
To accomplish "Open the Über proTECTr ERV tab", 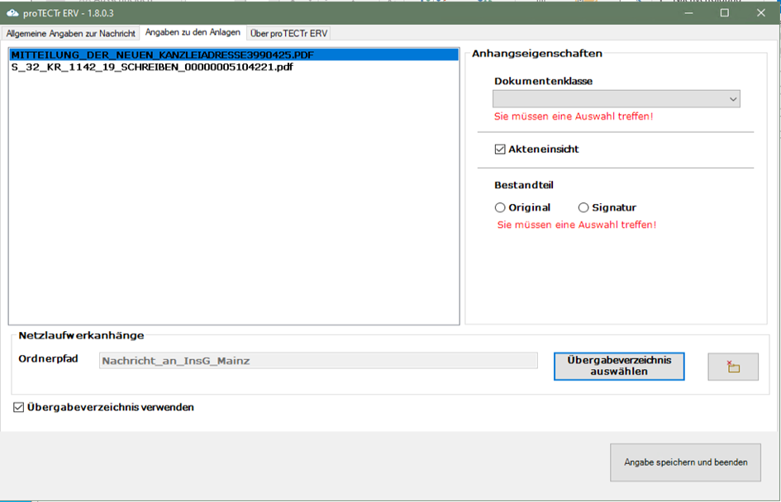I will 288,33.
